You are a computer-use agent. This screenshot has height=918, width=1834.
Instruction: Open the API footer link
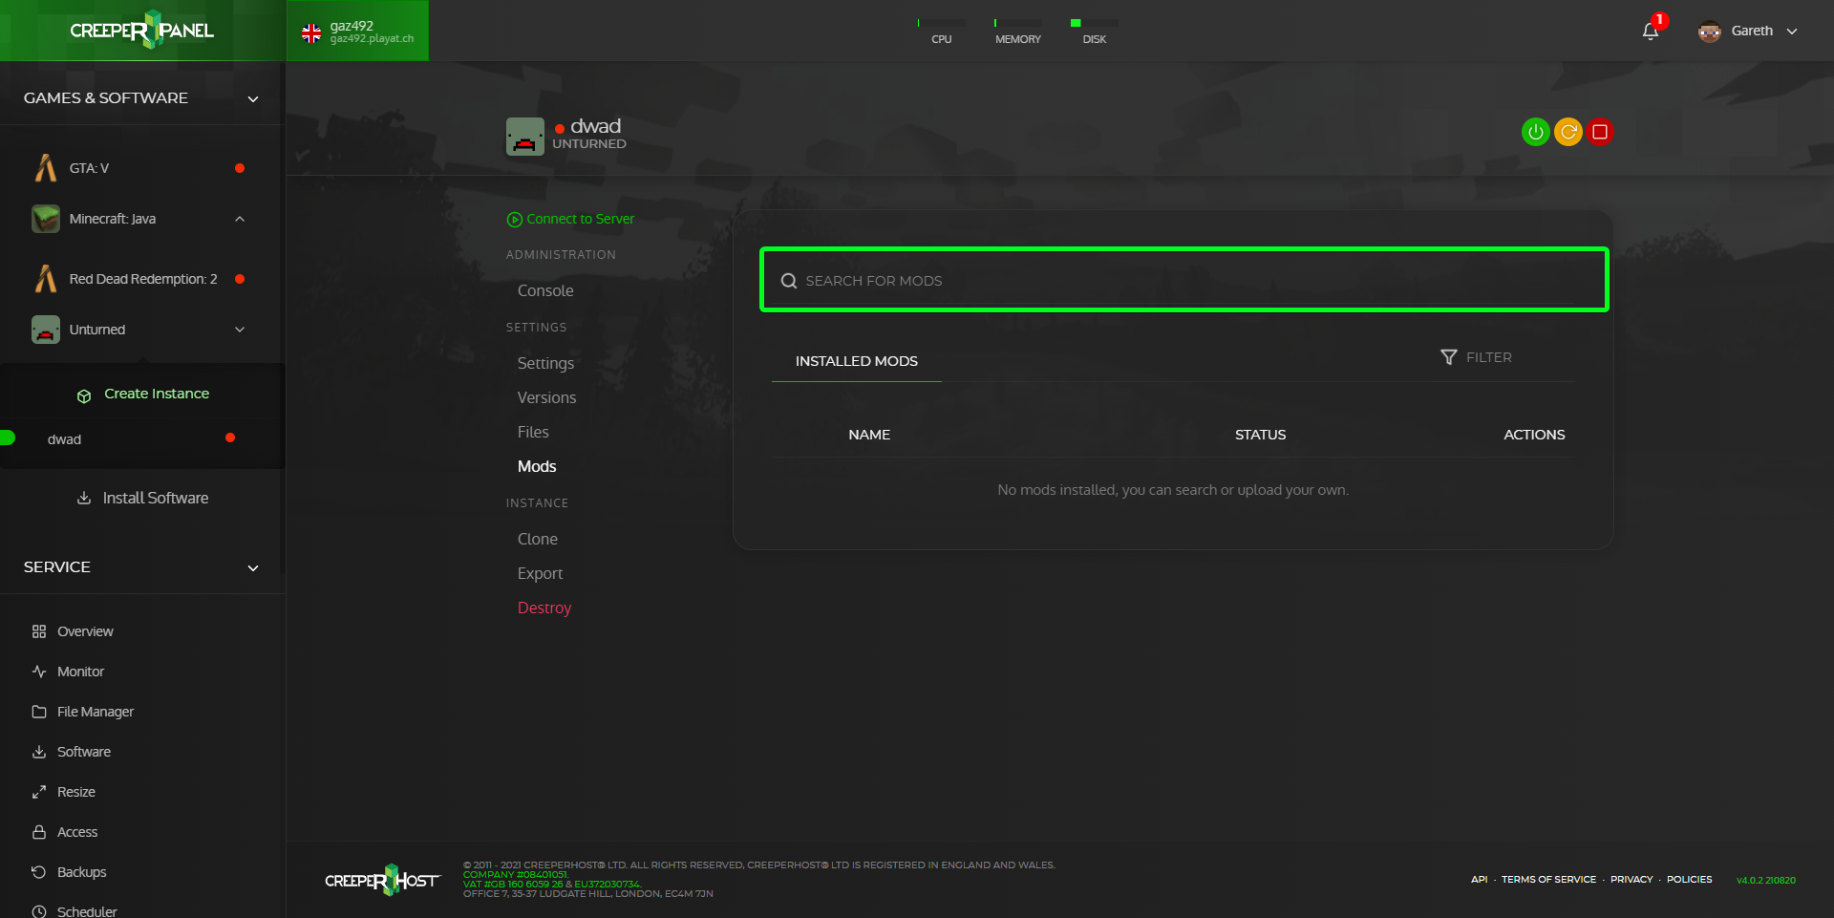[1479, 880]
